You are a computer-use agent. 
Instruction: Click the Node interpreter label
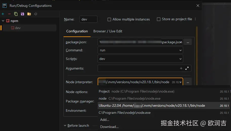tap(79, 82)
